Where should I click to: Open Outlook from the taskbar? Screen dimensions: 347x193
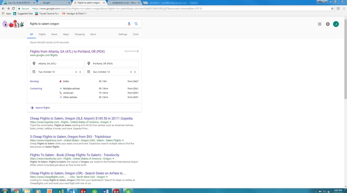point(72,191)
